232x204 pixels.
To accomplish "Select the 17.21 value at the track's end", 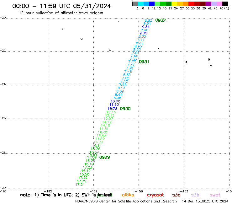I will 80,185.
